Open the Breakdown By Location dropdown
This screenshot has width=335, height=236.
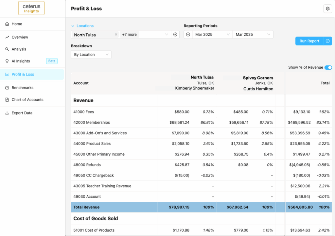[x=91, y=55]
